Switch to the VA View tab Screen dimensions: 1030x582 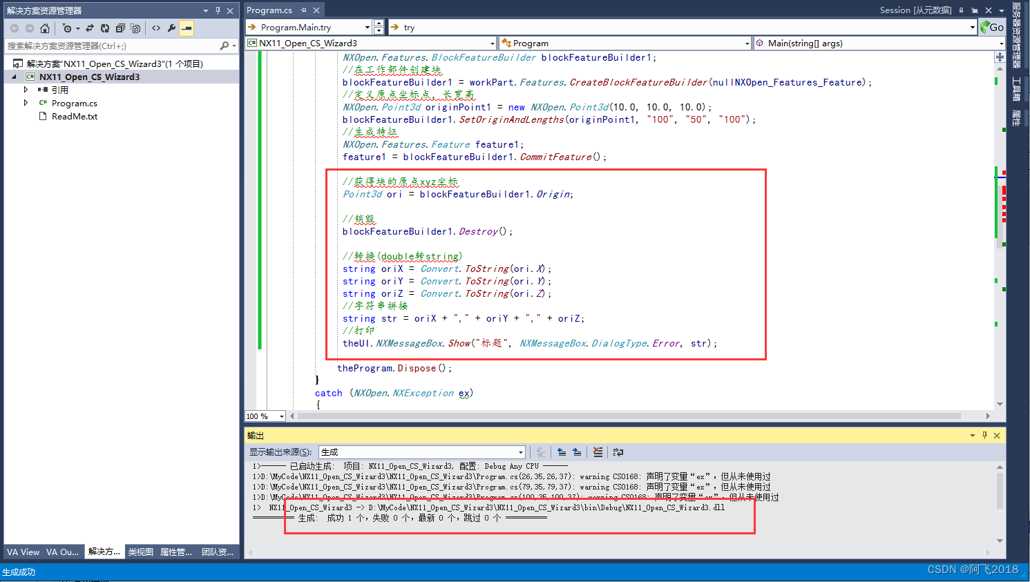[x=23, y=552]
